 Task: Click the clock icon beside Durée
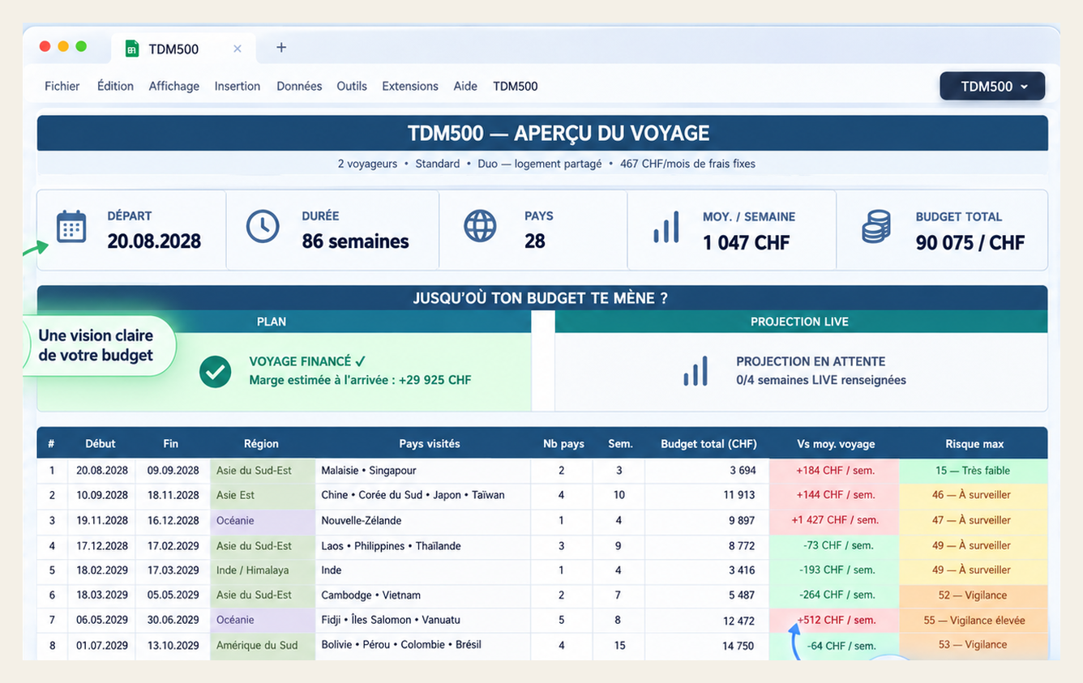263,227
